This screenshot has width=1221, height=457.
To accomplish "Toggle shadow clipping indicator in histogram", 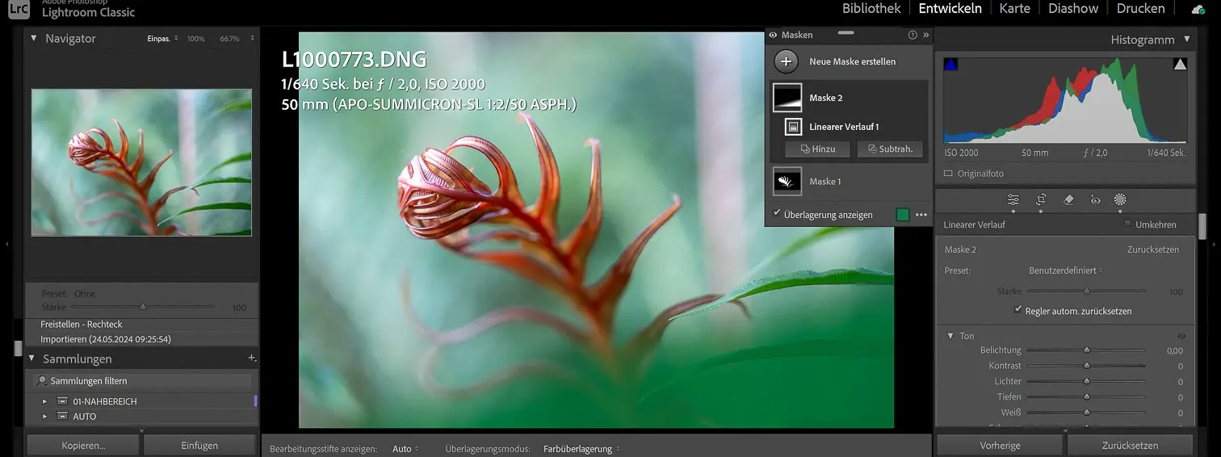I will click(x=950, y=65).
